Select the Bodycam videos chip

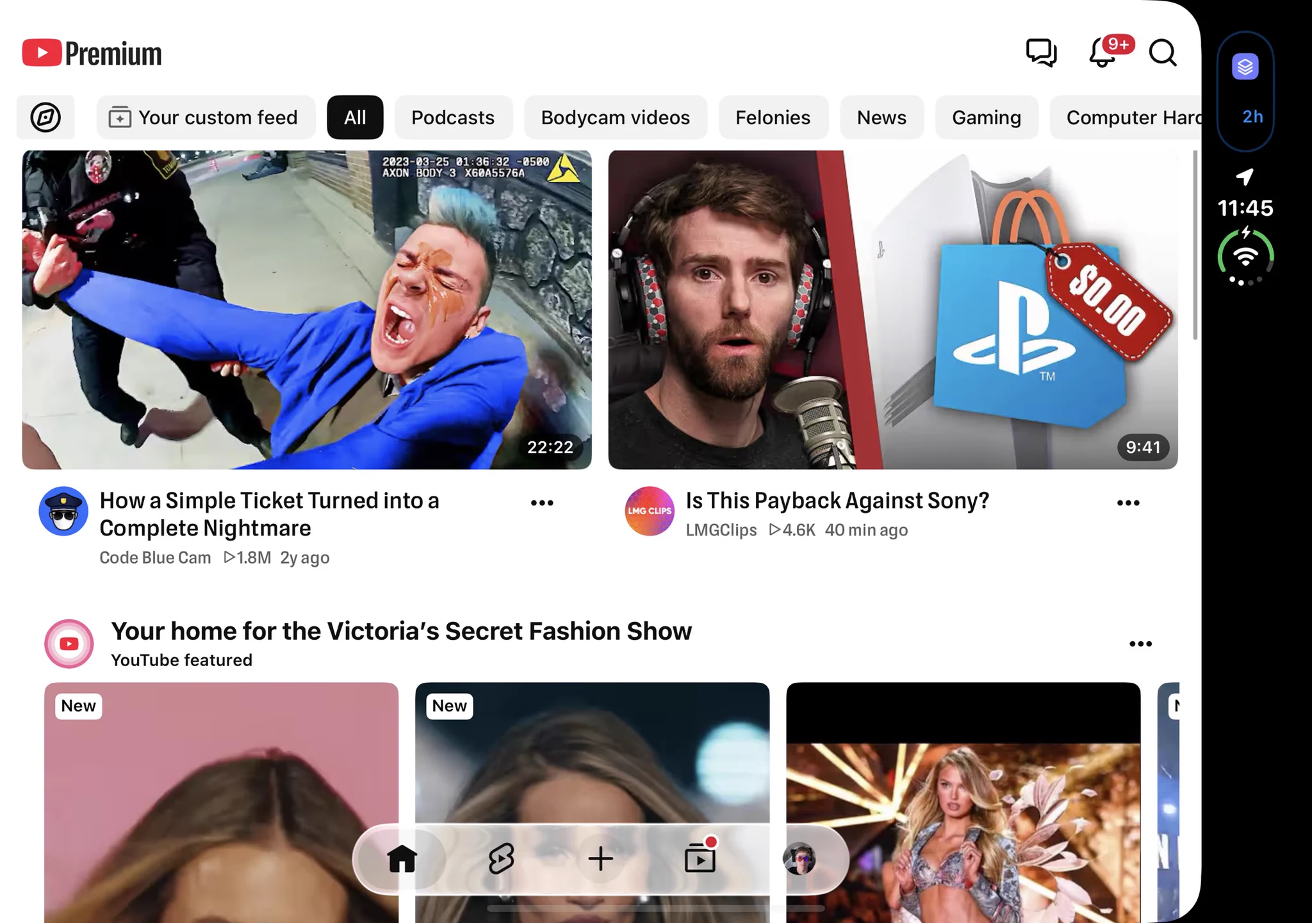(x=615, y=117)
